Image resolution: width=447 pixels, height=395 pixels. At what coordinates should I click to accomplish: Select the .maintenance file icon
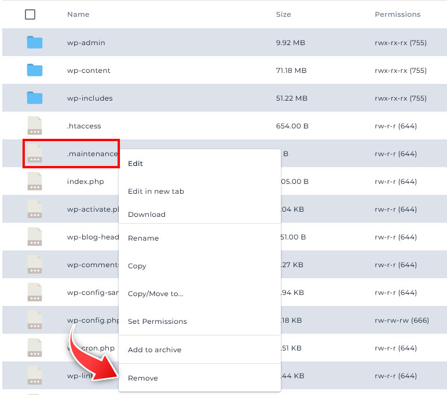35,153
